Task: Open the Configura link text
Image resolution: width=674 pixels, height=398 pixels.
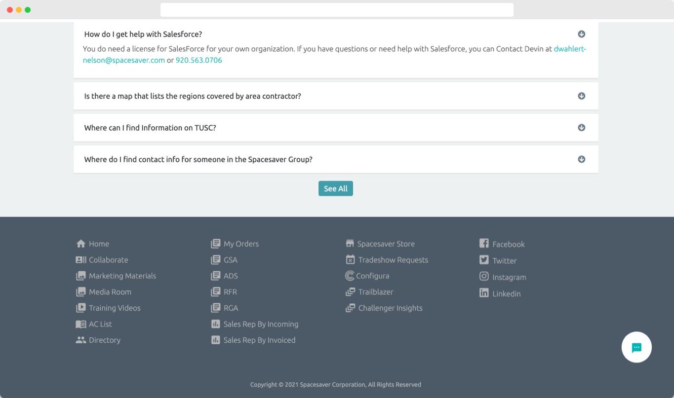Action: click(373, 276)
